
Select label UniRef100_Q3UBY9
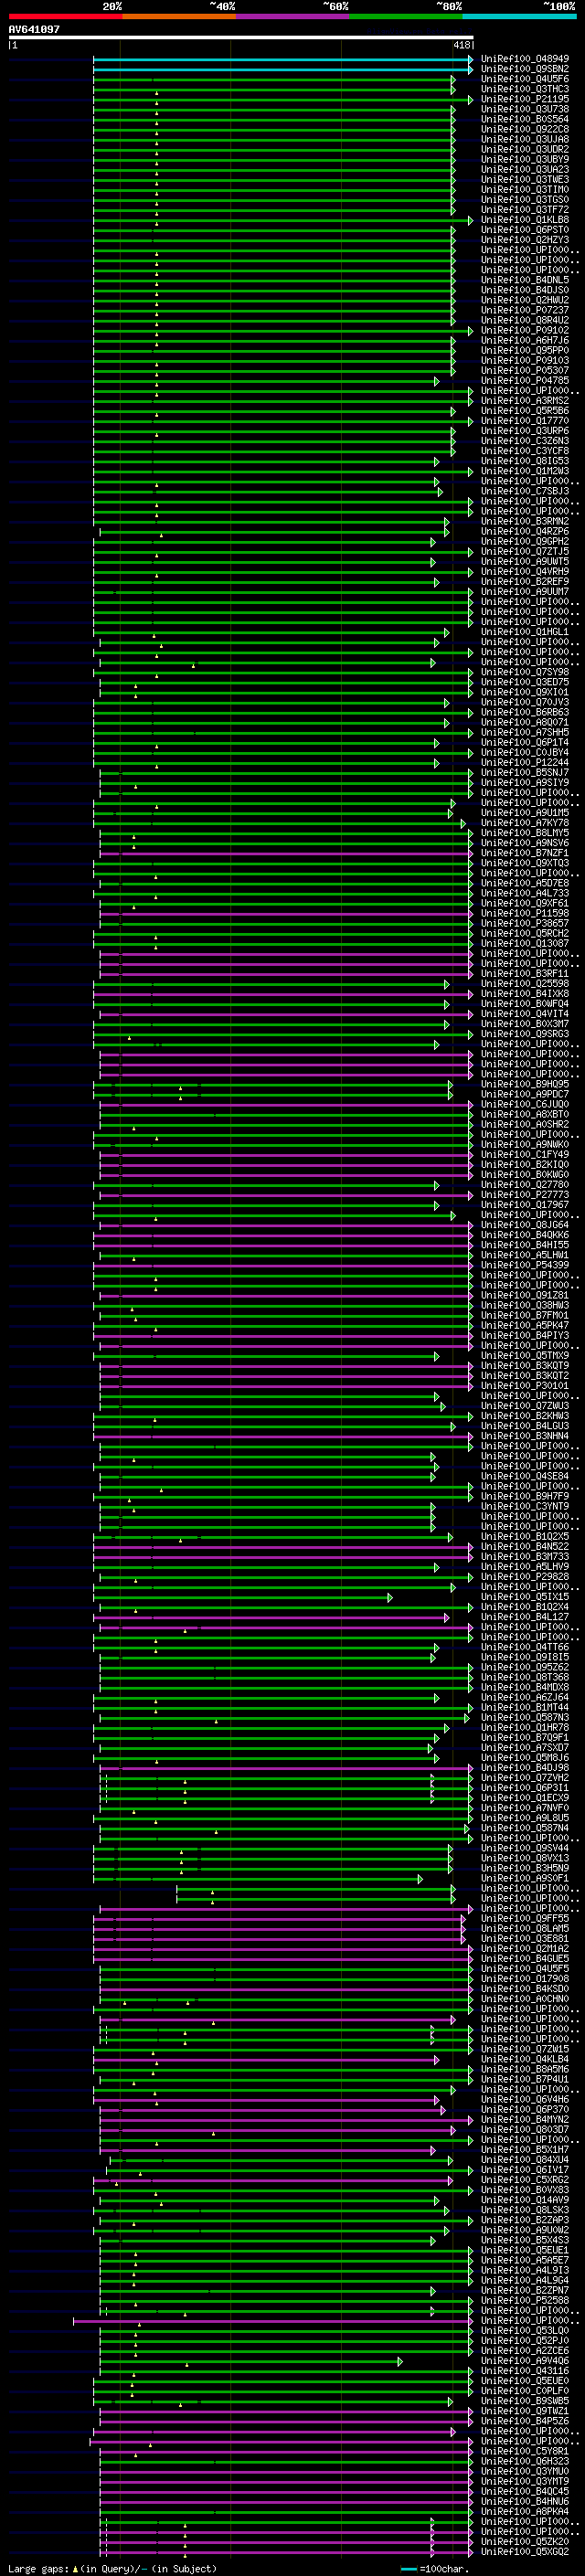[525, 159]
